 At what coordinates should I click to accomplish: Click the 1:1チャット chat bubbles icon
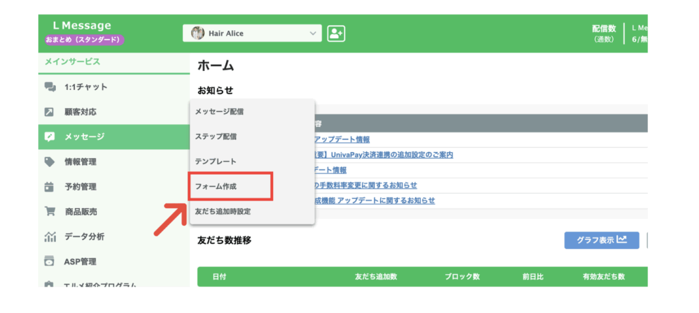[50, 87]
